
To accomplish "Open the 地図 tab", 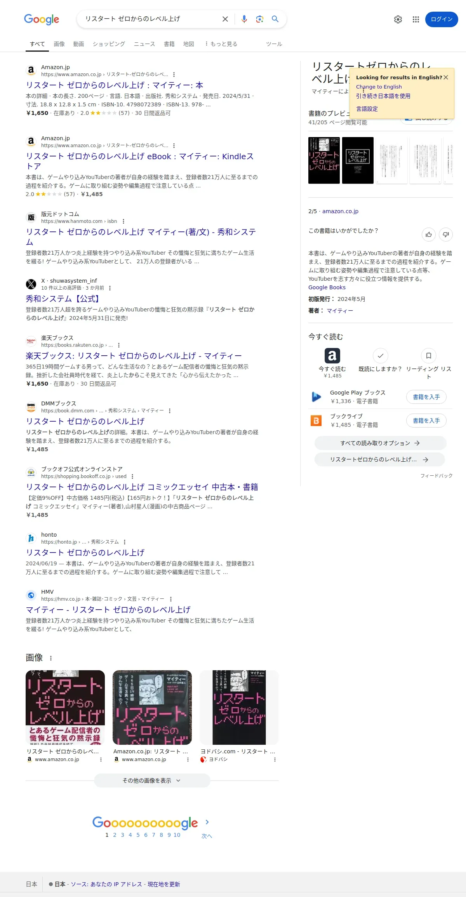I will [x=188, y=44].
